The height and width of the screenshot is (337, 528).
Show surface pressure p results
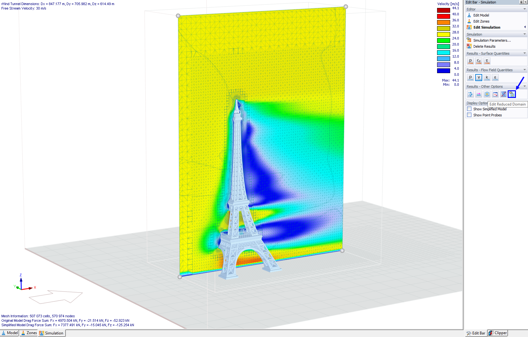[x=470, y=61]
